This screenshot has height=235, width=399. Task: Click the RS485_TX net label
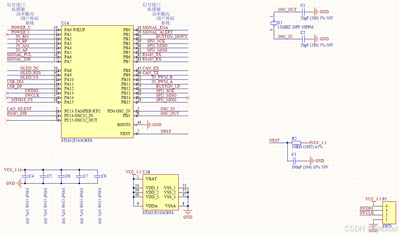tap(152, 55)
